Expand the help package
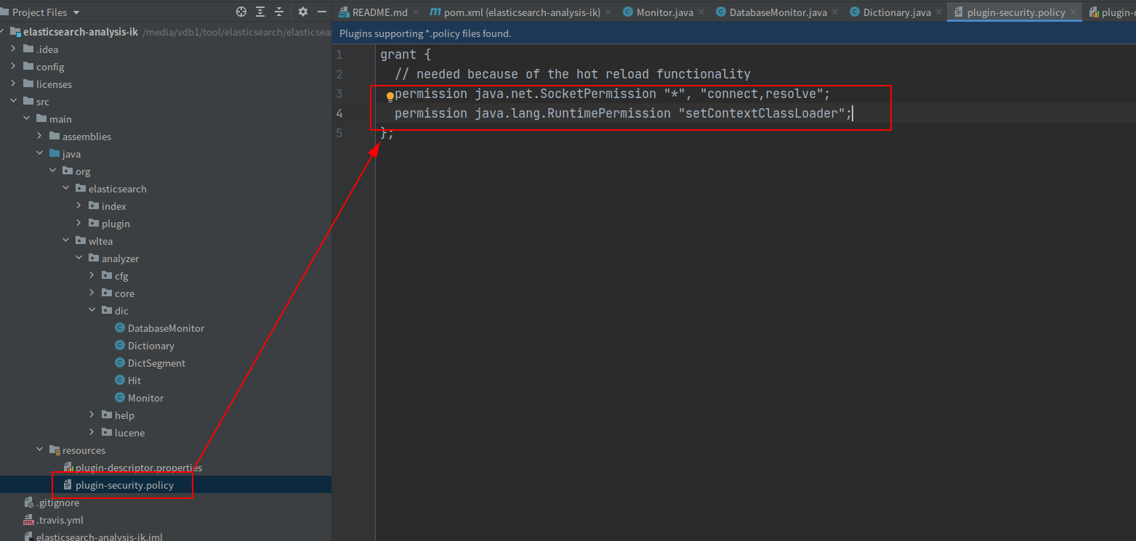 tap(92, 415)
